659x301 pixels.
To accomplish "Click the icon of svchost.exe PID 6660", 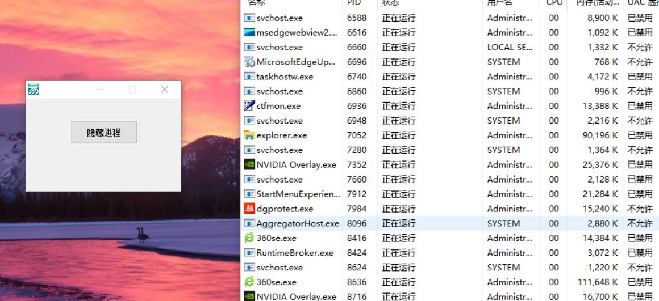I will point(249,48).
